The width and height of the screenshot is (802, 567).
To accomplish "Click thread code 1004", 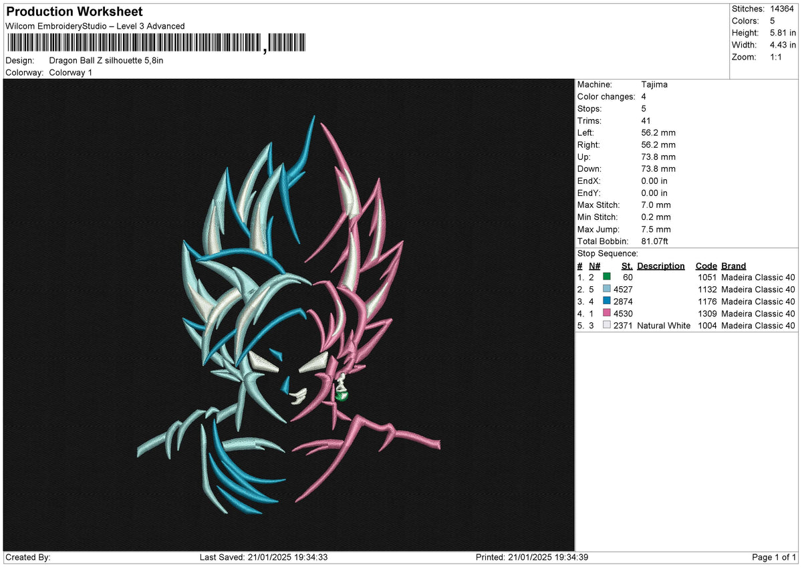I will (x=707, y=326).
